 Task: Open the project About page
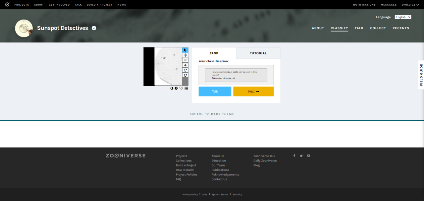318,28
